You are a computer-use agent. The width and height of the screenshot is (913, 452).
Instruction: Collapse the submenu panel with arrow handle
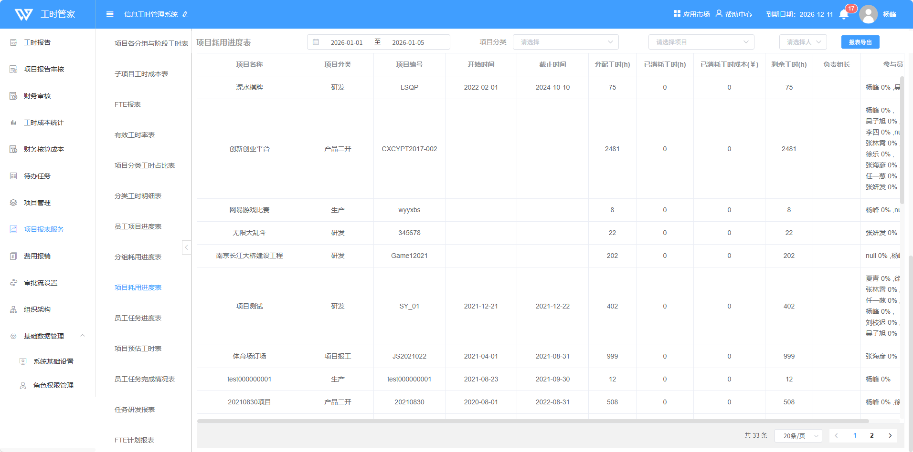(x=186, y=247)
